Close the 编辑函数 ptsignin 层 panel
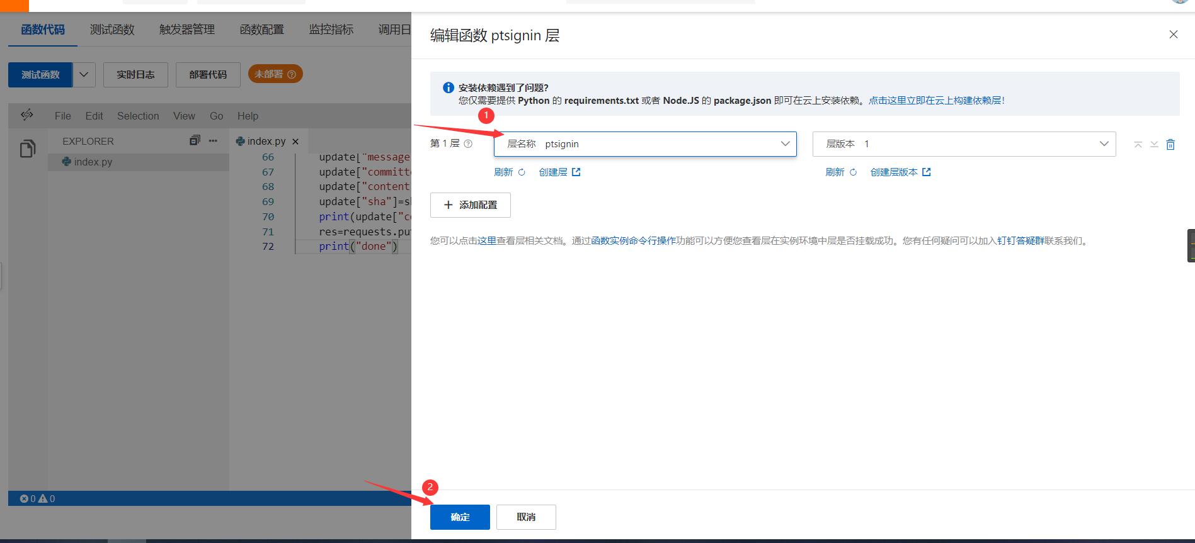The height and width of the screenshot is (543, 1195). tap(1173, 35)
